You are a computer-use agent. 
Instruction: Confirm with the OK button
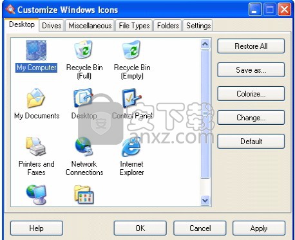[140, 228]
